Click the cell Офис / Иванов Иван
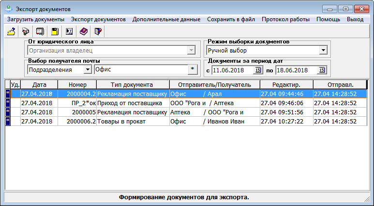374x206 pixels. (x=215, y=121)
